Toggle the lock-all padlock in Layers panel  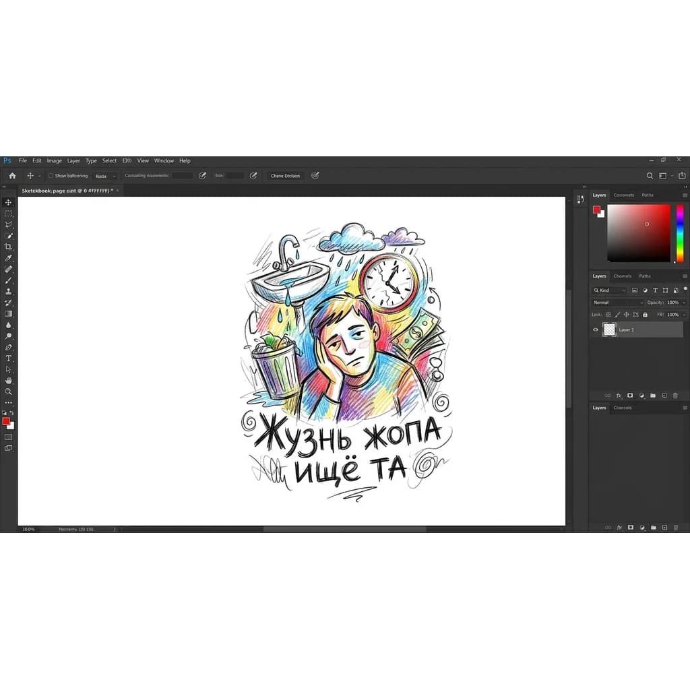pyautogui.click(x=645, y=315)
